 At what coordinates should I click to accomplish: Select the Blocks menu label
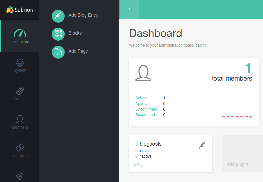click(75, 33)
